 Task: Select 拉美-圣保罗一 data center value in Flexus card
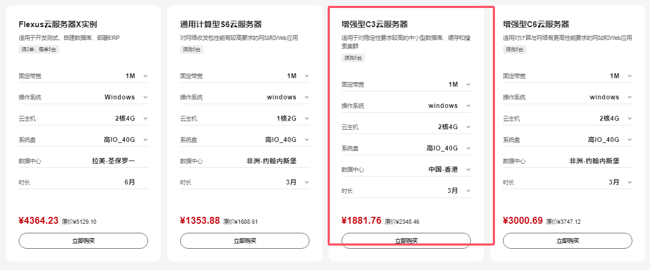point(113,161)
